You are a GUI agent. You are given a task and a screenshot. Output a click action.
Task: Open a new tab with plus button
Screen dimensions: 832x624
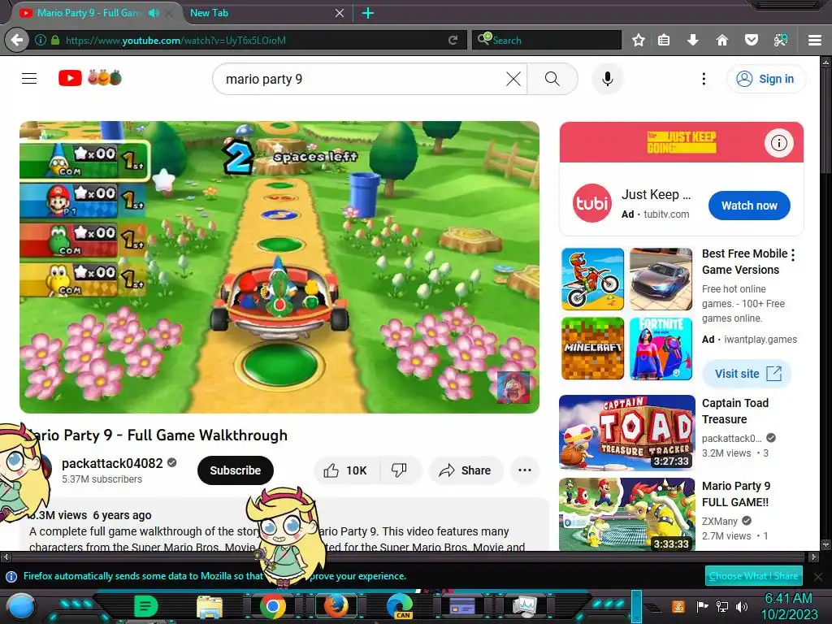point(368,13)
